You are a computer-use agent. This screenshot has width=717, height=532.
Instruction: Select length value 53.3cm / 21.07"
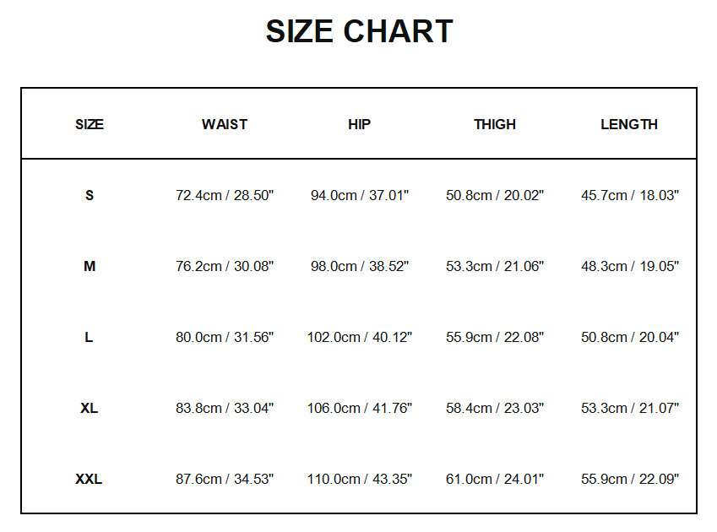[x=630, y=408]
